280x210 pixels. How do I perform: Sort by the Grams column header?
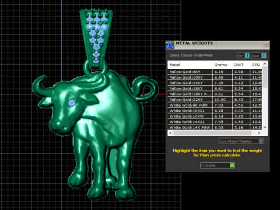pos(222,65)
